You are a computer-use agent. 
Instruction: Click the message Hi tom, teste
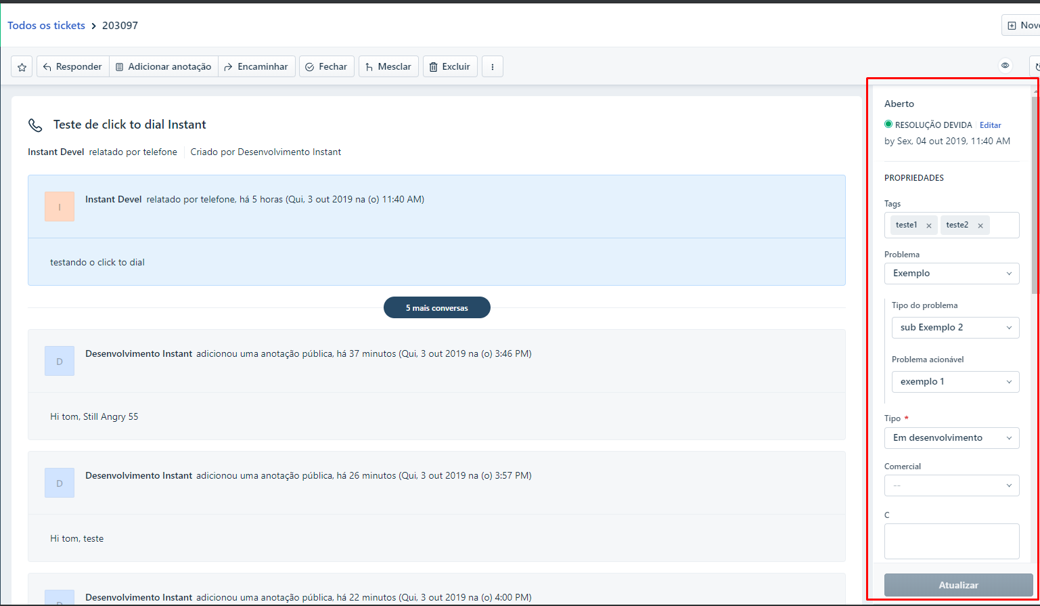[76, 538]
